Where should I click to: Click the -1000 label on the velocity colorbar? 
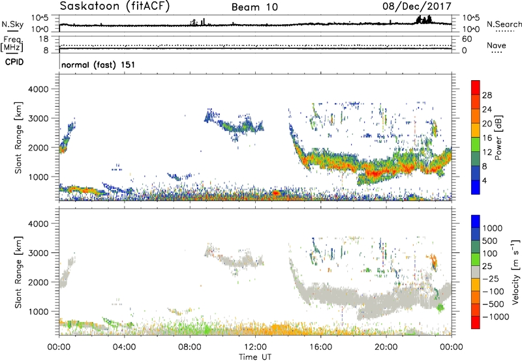(496, 317)
